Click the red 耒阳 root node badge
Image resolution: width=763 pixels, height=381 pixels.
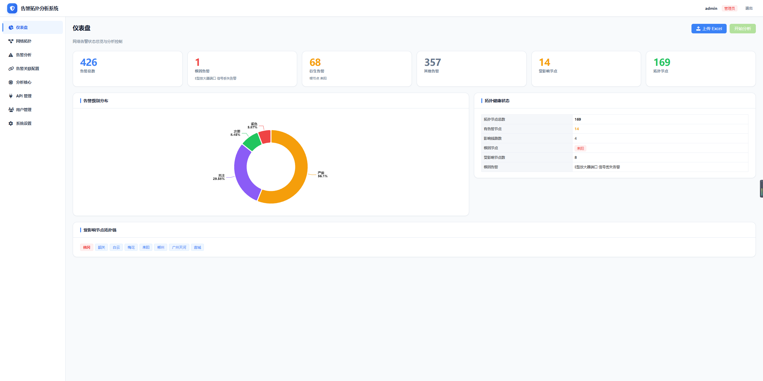coord(580,148)
